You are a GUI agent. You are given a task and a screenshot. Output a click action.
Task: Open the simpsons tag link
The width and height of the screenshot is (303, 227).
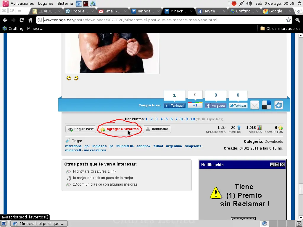[193, 146]
